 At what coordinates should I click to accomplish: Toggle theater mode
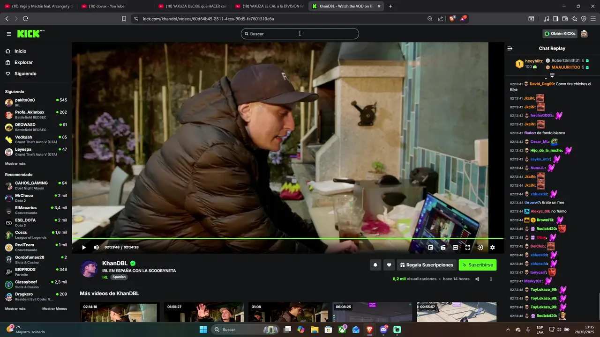tap(455, 247)
